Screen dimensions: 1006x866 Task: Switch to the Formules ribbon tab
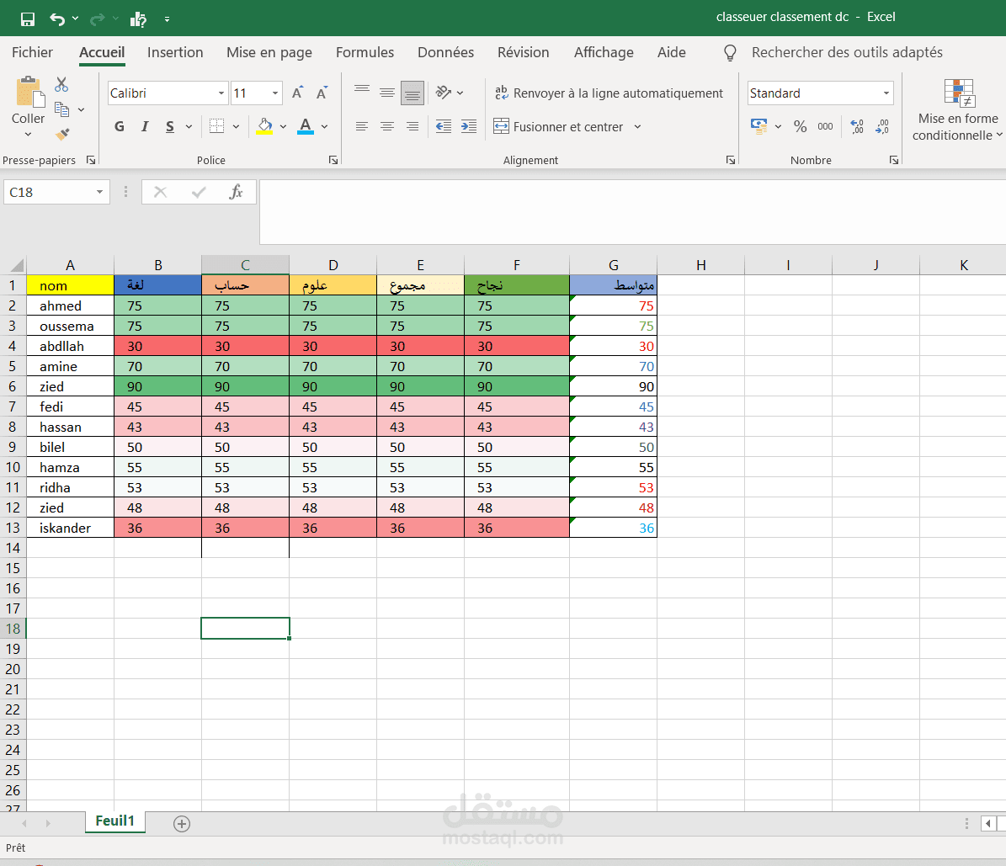click(365, 52)
